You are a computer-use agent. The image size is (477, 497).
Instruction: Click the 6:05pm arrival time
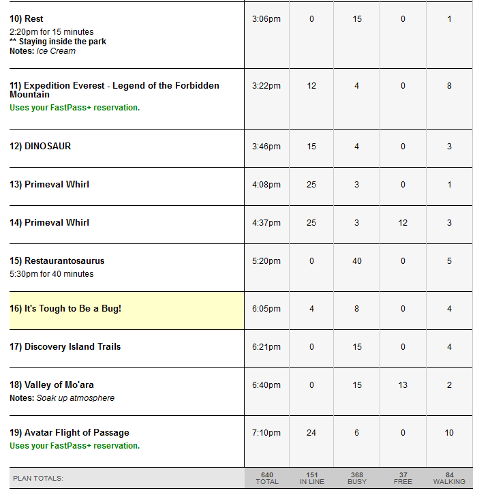[266, 309]
